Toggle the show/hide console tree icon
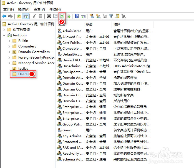194x168 pixels. 26,16
